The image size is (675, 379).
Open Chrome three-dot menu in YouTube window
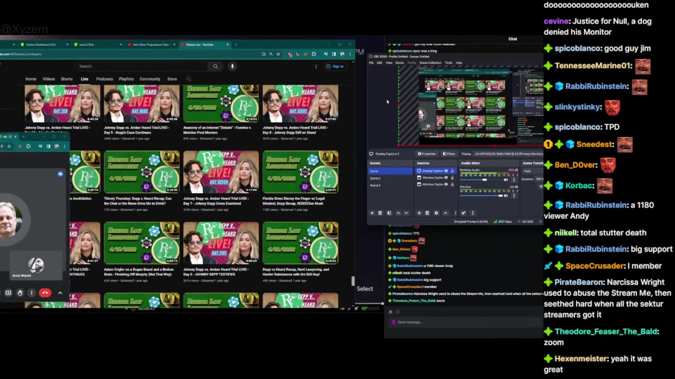coord(350,54)
